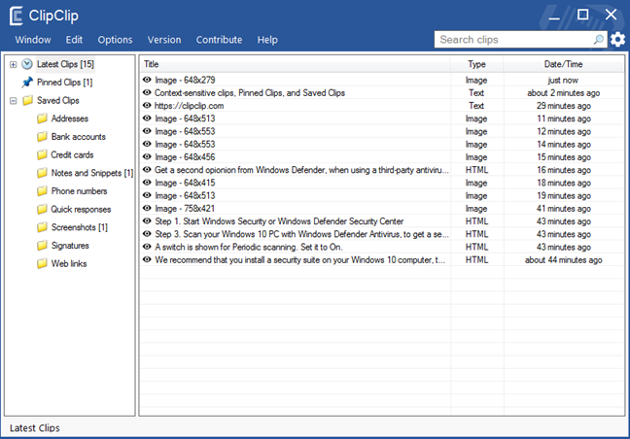Toggle eye icon for Image - 758x421
Screen dimensions: 630x439
[147, 208]
